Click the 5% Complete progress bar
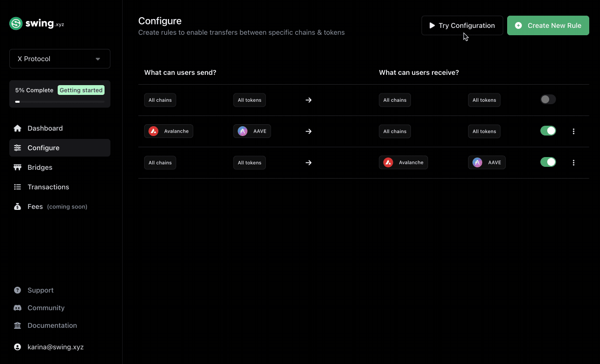This screenshot has width=600, height=364. pyautogui.click(x=60, y=102)
